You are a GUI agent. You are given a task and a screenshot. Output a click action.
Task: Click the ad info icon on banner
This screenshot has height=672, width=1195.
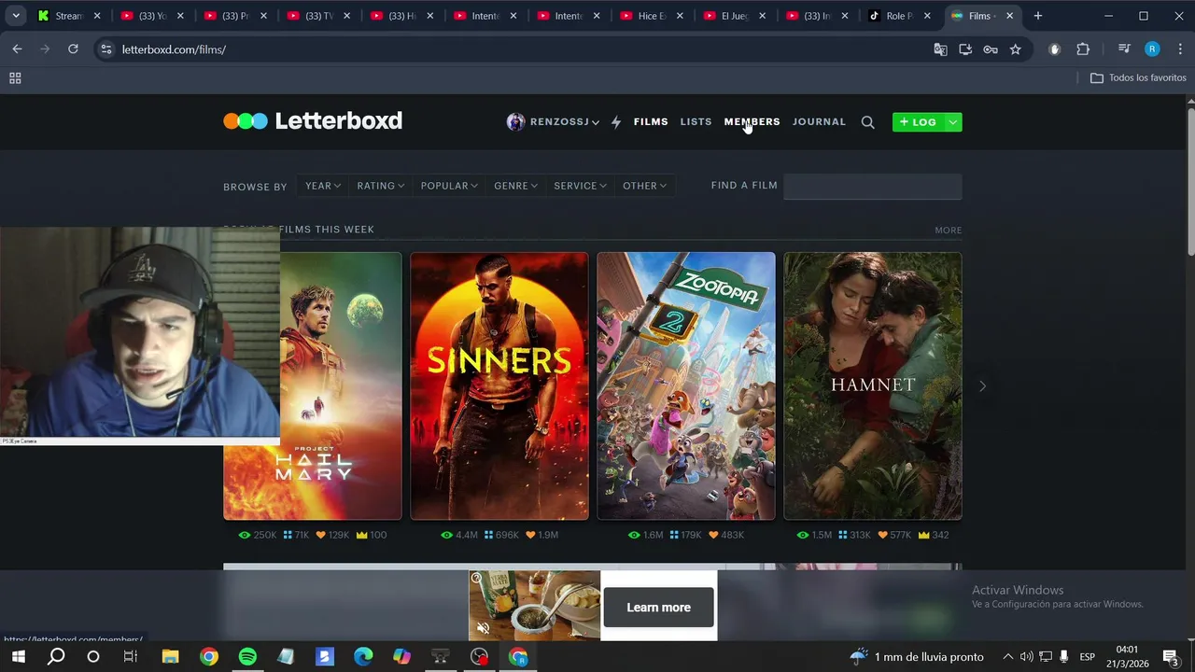coord(476,579)
